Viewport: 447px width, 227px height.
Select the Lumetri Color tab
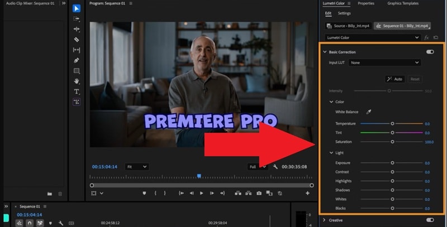334,3
